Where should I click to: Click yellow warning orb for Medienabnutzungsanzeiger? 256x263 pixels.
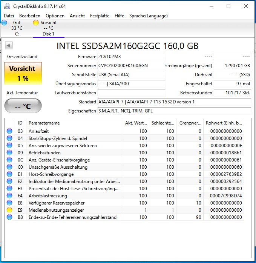pos(9,210)
